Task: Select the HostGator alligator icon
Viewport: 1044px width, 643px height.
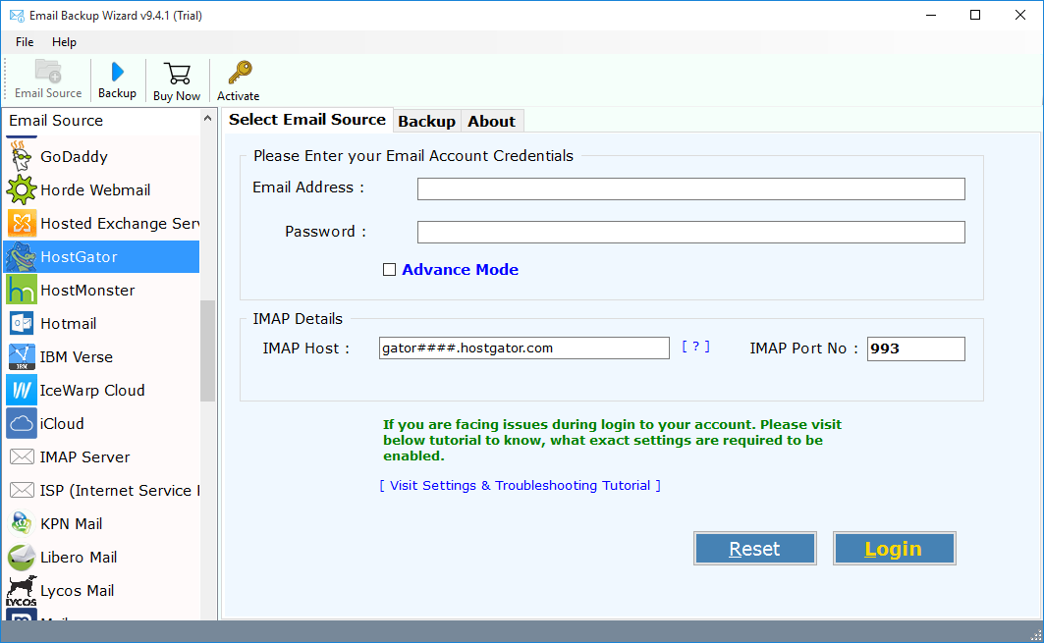Action: [22, 257]
